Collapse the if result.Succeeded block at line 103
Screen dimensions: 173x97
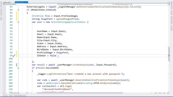click(18, 68)
